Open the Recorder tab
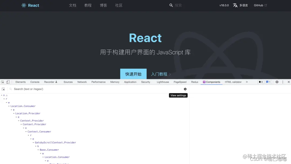This screenshot has height=164, width=291. tap(51, 82)
